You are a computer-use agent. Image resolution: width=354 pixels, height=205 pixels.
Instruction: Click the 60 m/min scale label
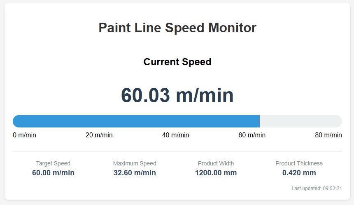[x=252, y=135]
